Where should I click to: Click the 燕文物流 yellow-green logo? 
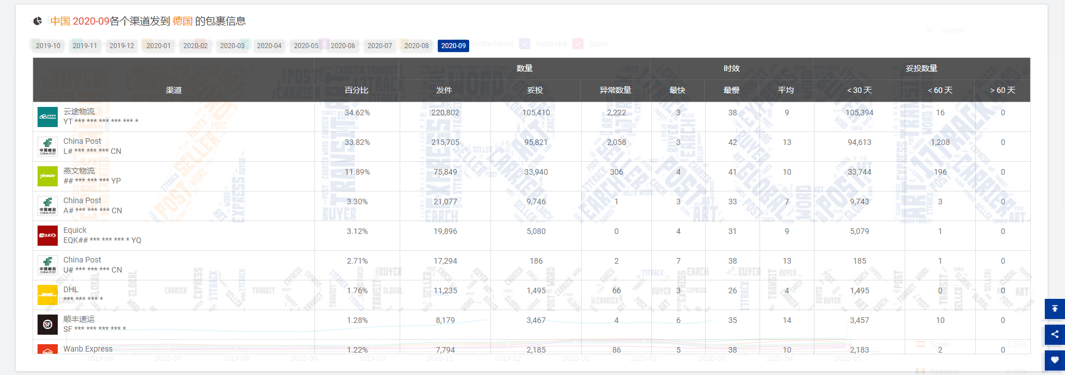[48, 176]
